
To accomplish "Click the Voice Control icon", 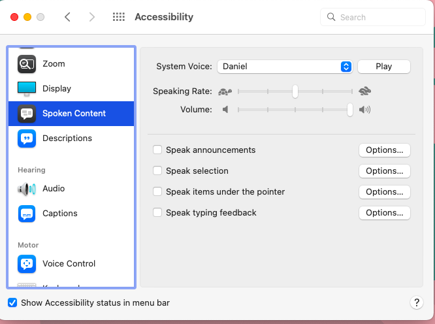I will (x=27, y=264).
